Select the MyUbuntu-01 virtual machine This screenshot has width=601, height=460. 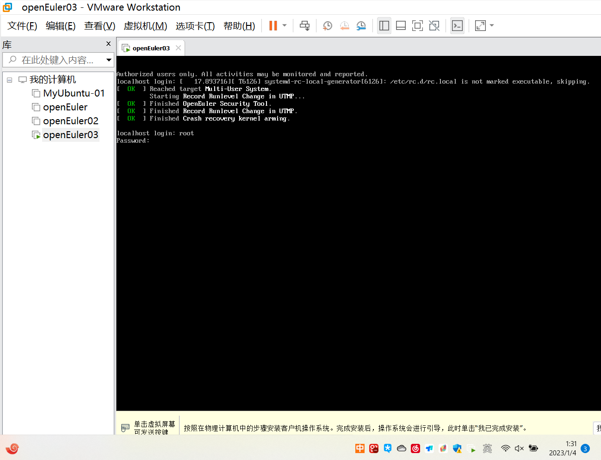[x=74, y=93]
